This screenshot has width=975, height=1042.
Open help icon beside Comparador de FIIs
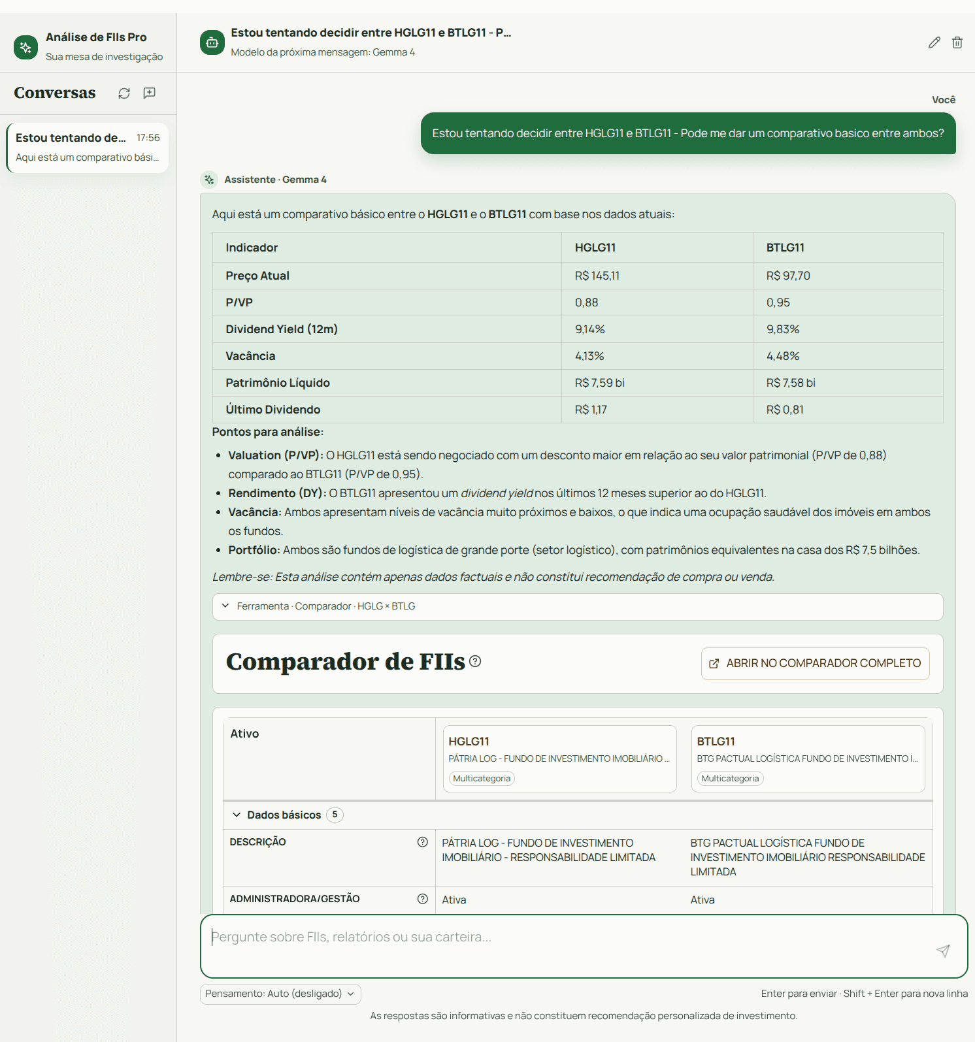[x=475, y=661]
